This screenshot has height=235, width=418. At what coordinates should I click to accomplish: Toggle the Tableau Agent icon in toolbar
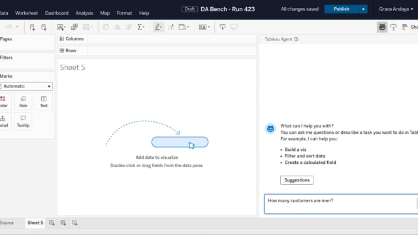382,27
